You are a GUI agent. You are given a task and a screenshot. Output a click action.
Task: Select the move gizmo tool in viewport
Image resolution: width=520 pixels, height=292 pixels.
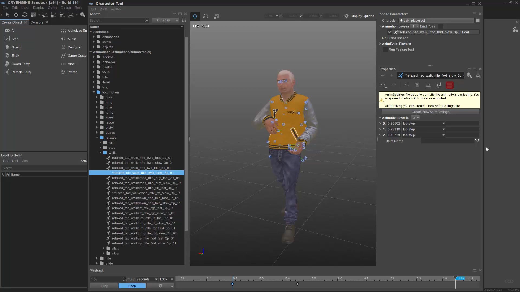(x=195, y=16)
